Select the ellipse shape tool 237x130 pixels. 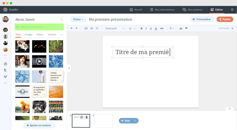click(x=92, y=28)
